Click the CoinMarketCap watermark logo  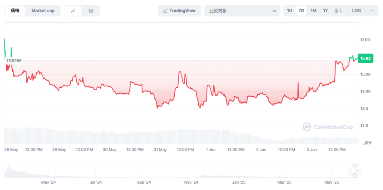[328, 127]
